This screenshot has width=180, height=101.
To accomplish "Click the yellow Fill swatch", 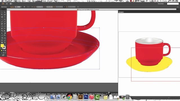I will click(x=2, y=45).
